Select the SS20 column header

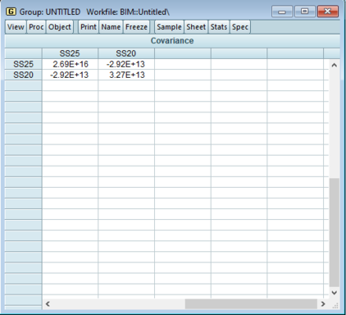(126, 53)
